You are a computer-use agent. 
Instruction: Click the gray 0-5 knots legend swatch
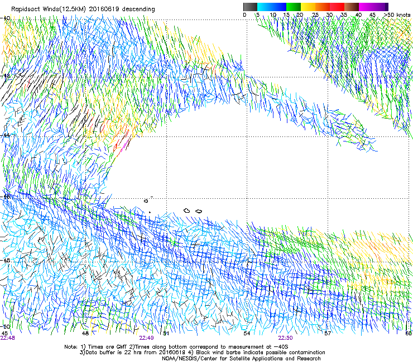click(x=250, y=7)
